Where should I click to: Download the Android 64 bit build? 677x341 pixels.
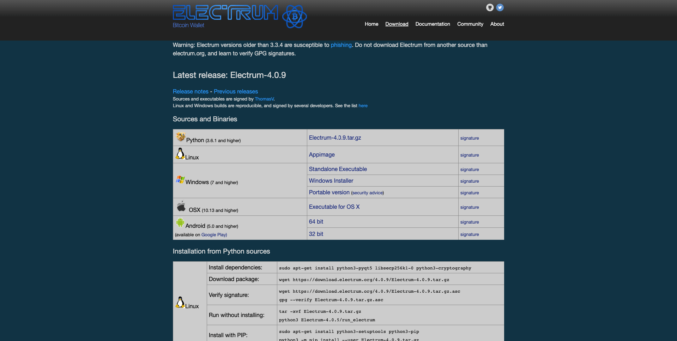click(316, 222)
